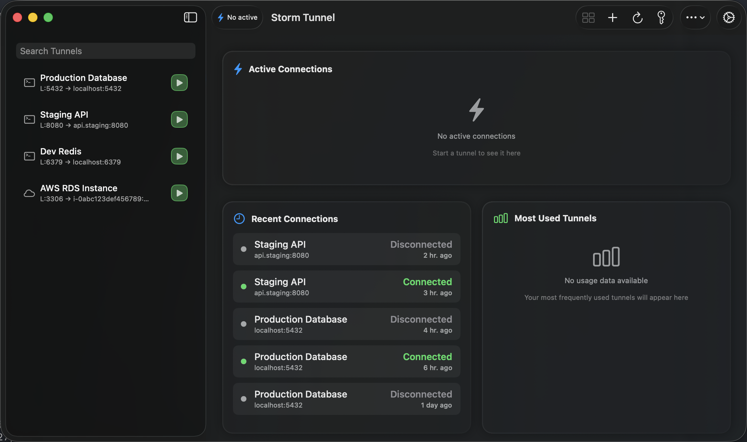Click the Search Tunnels input field
747x442 pixels.
point(105,51)
